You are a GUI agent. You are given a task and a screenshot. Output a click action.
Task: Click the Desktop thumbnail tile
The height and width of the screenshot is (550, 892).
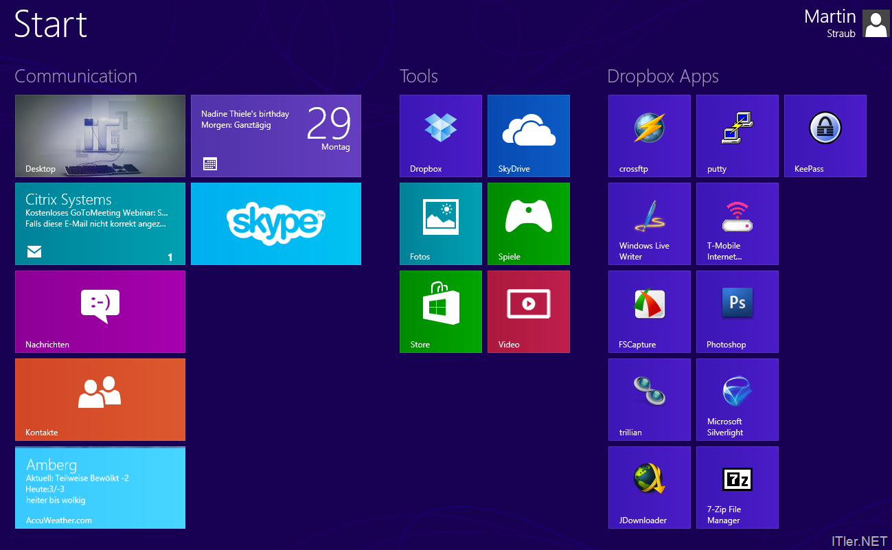(100, 136)
